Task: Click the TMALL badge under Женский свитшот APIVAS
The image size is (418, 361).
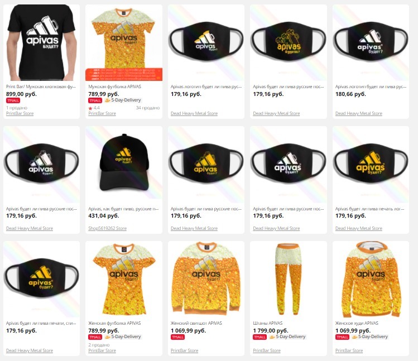Action: (x=178, y=337)
